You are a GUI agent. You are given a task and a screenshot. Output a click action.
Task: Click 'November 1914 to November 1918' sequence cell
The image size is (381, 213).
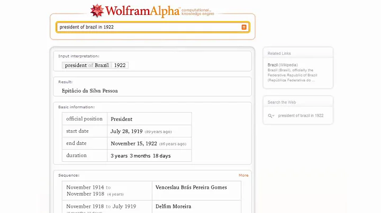(x=107, y=190)
